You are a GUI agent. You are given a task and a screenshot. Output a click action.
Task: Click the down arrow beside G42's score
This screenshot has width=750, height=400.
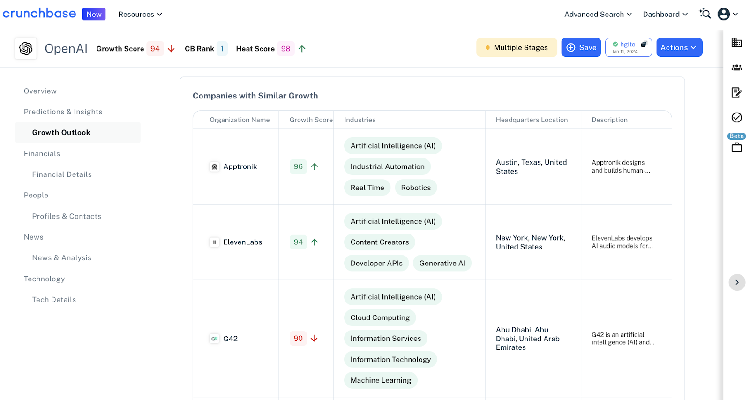315,339
